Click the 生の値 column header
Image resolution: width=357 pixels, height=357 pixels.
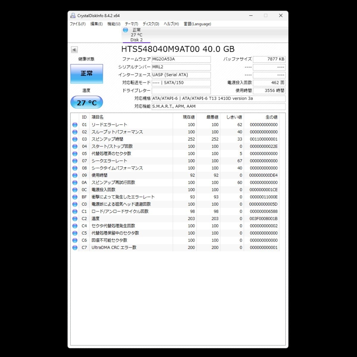point(262,117)
